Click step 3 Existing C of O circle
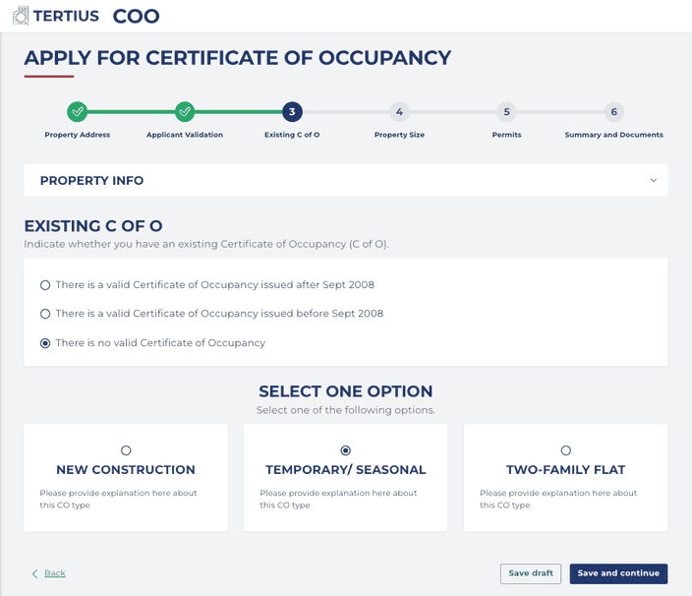This screenshot has width=692, height=596. (292, 112)
